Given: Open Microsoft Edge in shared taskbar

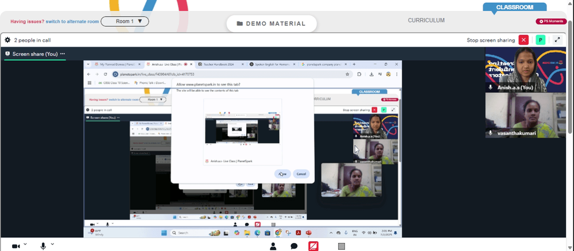Looking at the screenshot, I should pyautogui.click(x=257, y=233).
